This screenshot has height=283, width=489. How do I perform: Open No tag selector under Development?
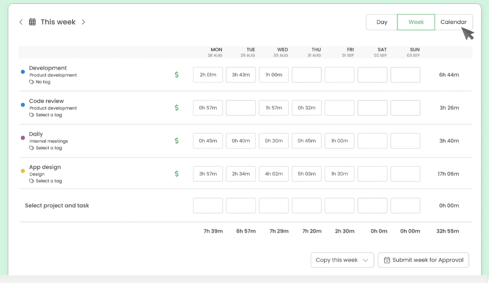click(x=43, y=82)
